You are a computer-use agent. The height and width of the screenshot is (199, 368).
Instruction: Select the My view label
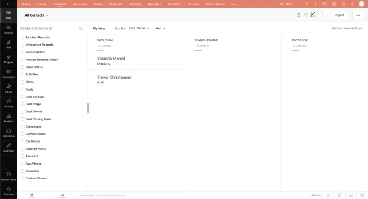99,28
